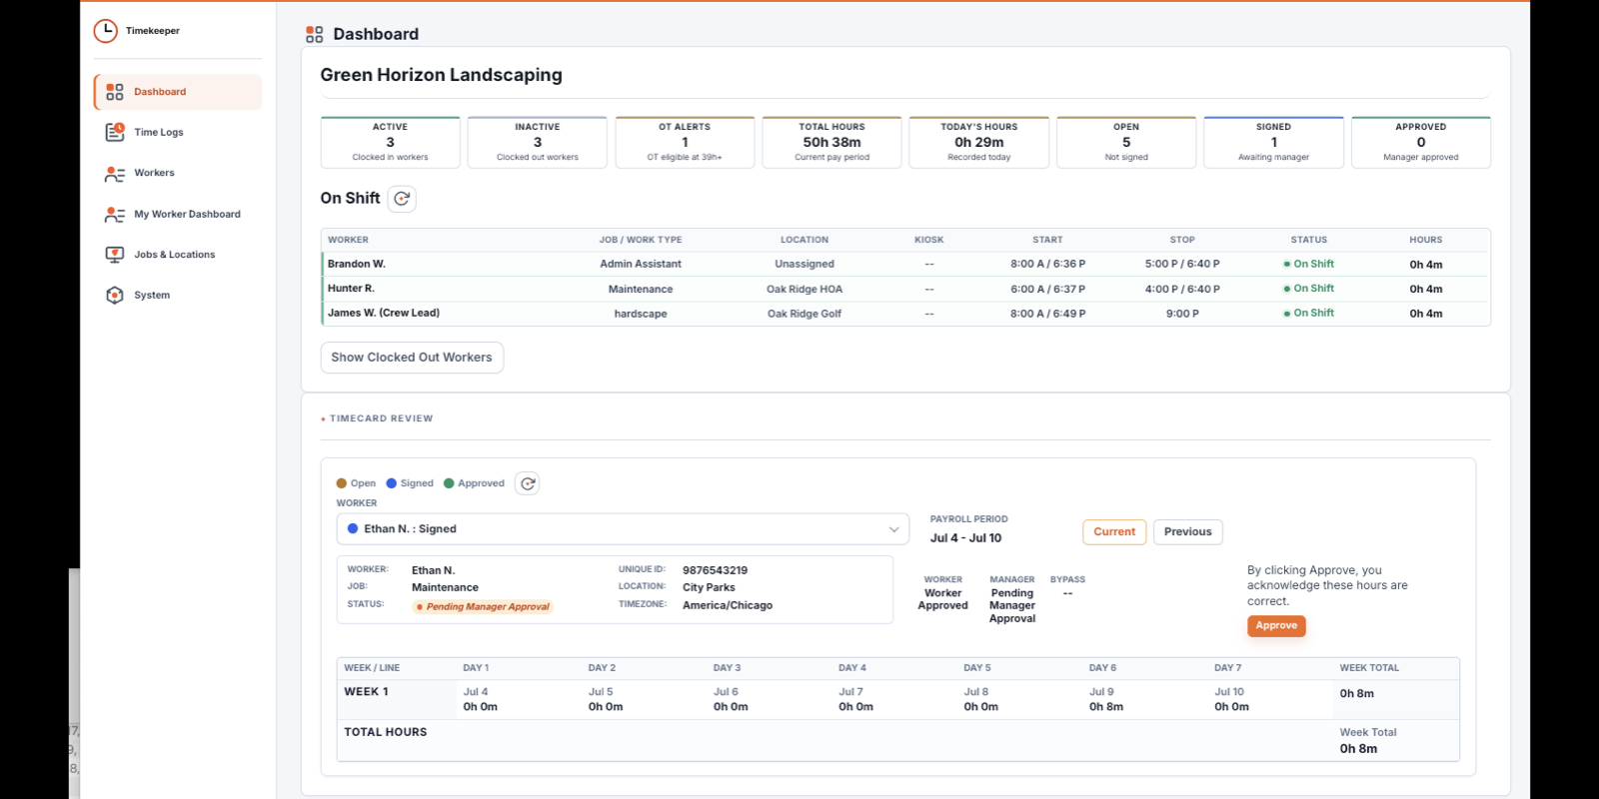Click the Green Horizon Landscaping heading
Image resolution: width=1599 pixels, height=799 pixels.
point(441,76)
